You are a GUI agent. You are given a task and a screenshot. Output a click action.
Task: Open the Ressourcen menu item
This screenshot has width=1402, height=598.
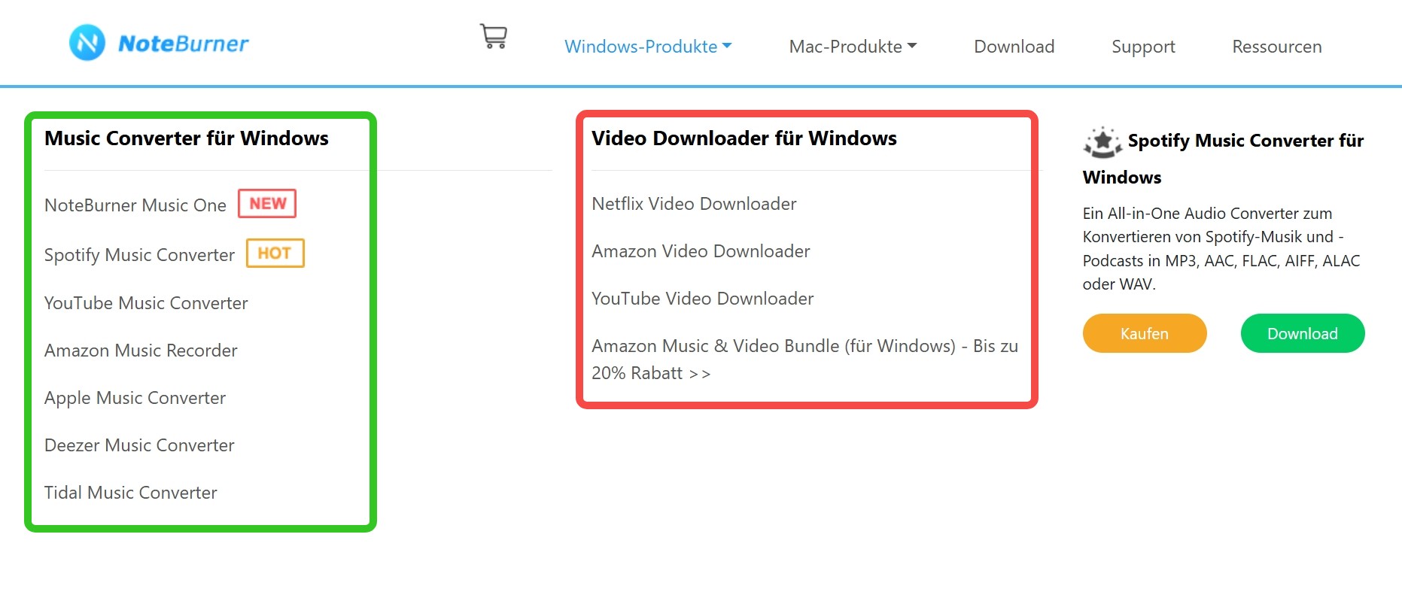(x=1276, y=47)
